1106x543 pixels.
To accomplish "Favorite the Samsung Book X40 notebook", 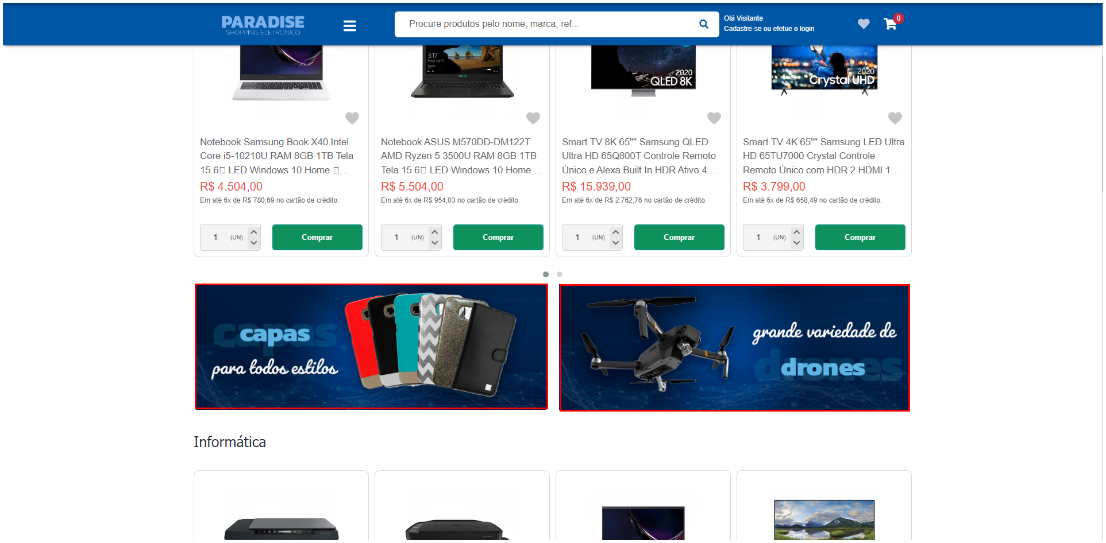I will [352, 118].
